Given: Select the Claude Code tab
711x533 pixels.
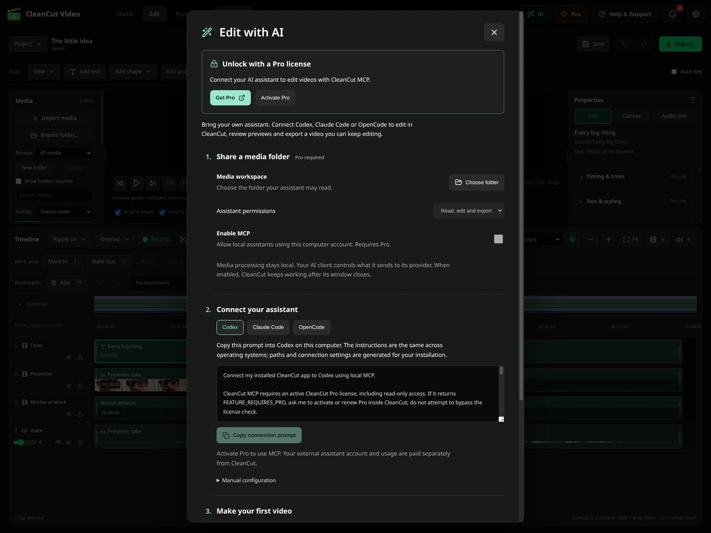Looking at the screenshot, I should 268,327.
